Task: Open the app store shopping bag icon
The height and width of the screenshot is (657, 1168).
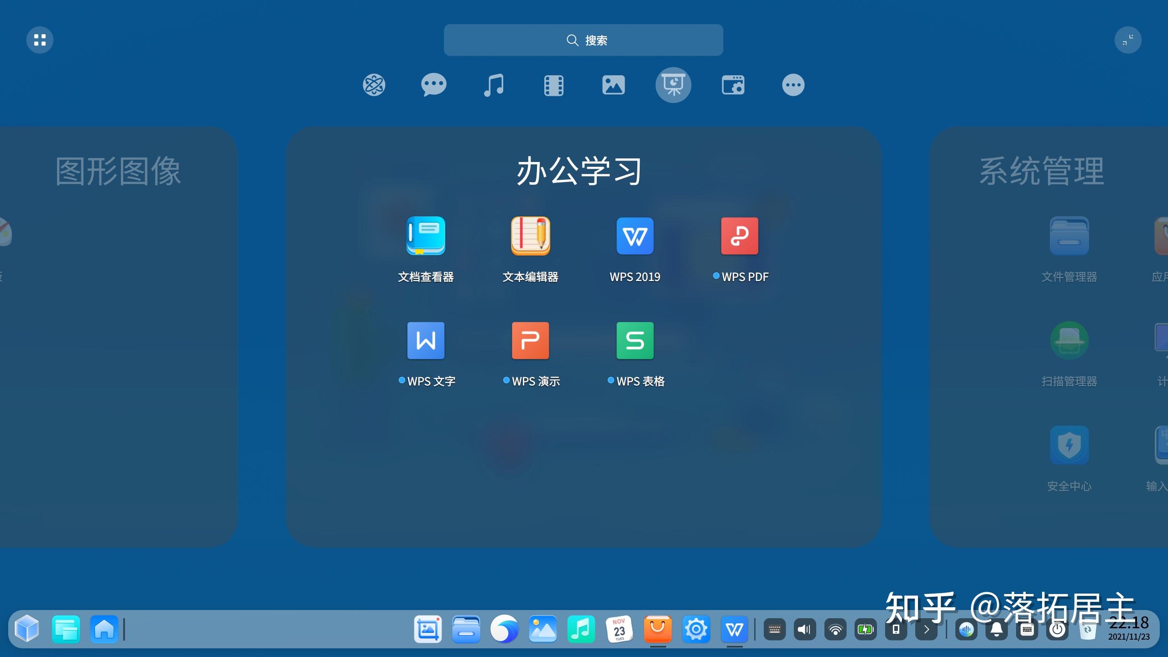Action: 658,629
